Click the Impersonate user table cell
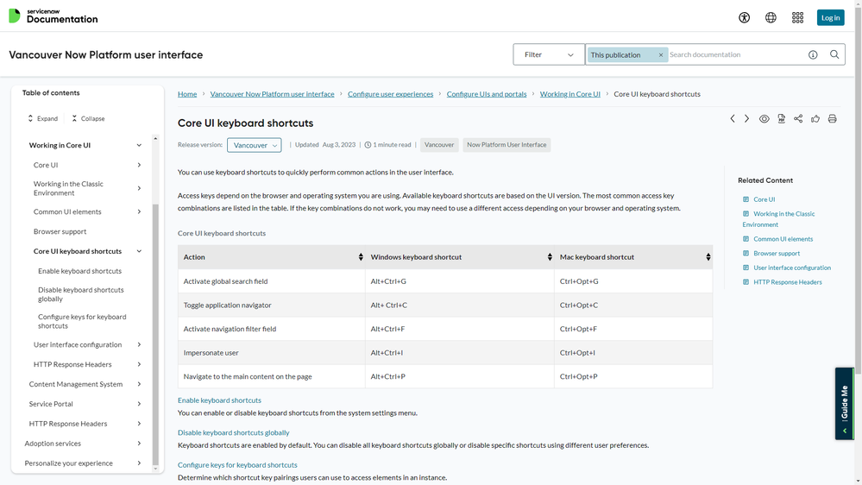 272,352
